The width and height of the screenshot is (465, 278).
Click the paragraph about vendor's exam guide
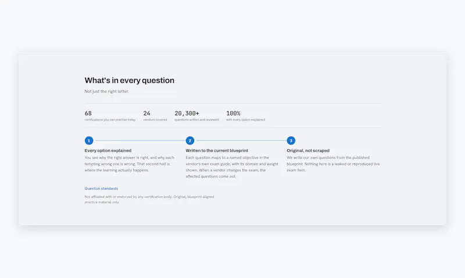232,167
